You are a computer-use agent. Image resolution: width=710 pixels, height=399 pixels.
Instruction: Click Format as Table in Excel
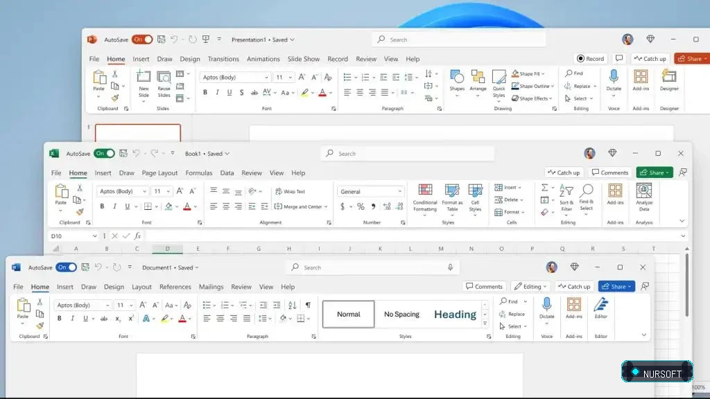click(x=452, y=198)
